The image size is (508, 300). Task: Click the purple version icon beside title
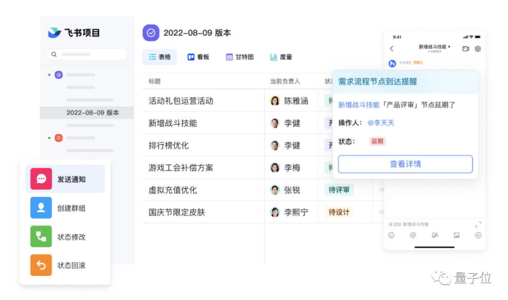coord(151,33)
